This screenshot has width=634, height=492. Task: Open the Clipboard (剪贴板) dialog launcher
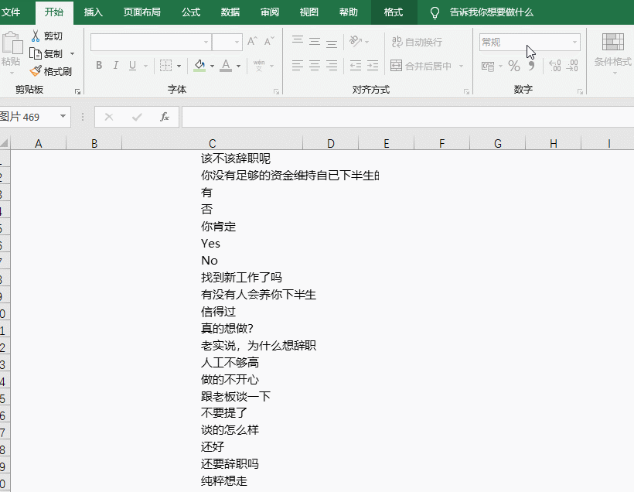pos(77,92)
